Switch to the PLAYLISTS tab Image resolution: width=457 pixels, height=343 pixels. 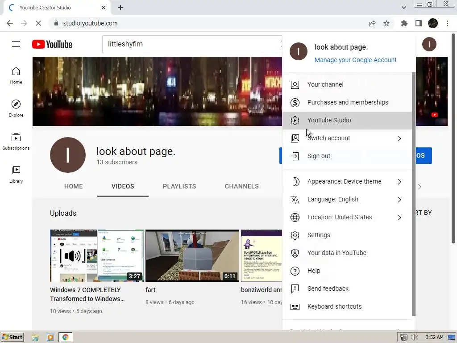point(179,186)
